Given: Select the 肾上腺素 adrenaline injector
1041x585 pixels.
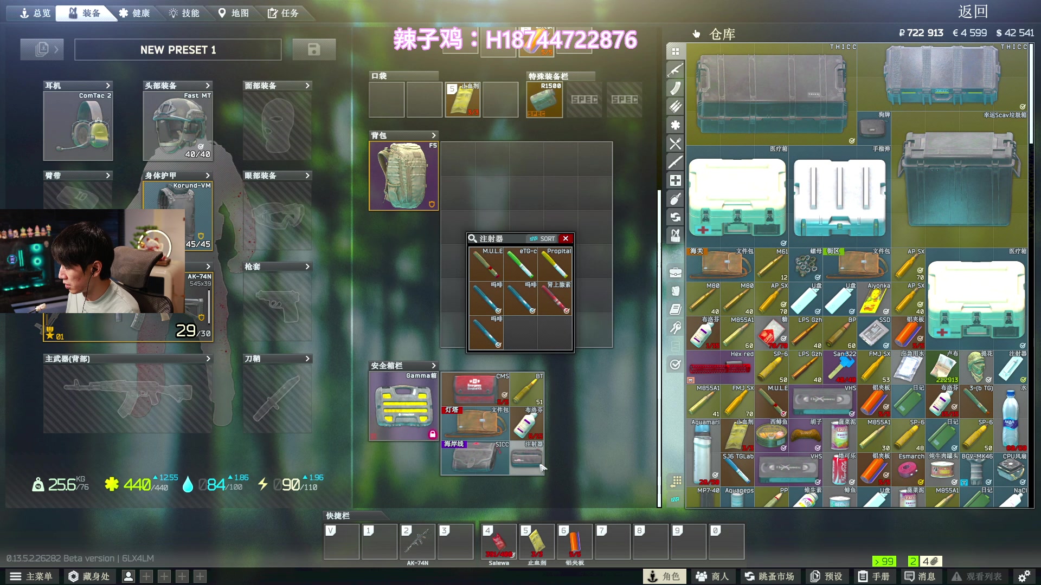Looking at the screenshot, I should 555,298.
